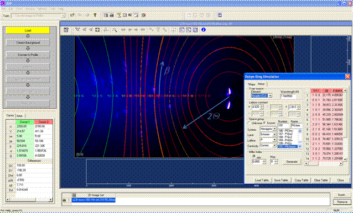
Task: Click the space group Name field
Action: [x=296, y=125]
